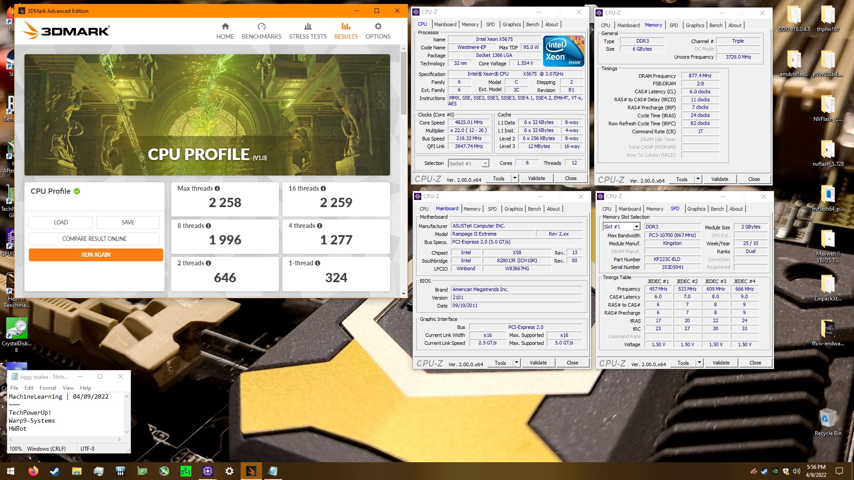The height and width of the screenshot is (480, 854).
Task: Click Close button in CPU-Z motherboard window
Action: pyautogui.click(x=572, y=363)
